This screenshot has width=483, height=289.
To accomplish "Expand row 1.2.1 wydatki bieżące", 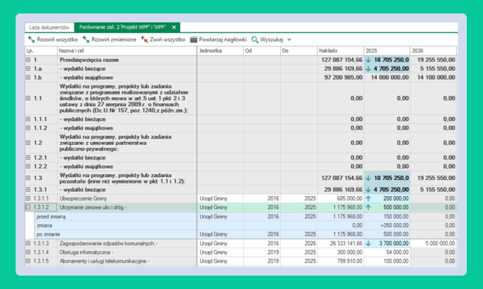I will point(28,158).
